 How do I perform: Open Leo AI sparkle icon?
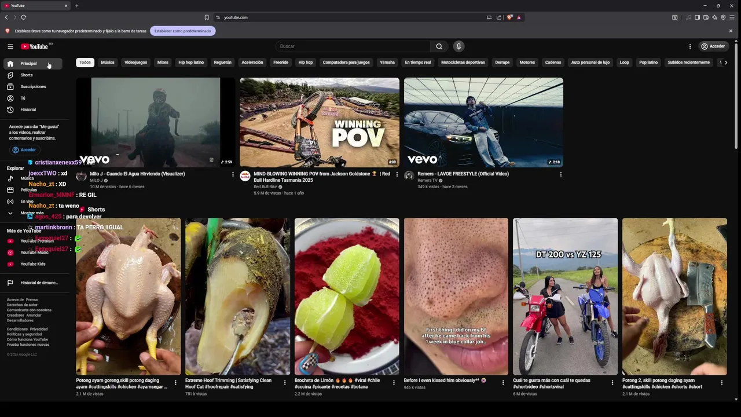[x=714, y=17]
